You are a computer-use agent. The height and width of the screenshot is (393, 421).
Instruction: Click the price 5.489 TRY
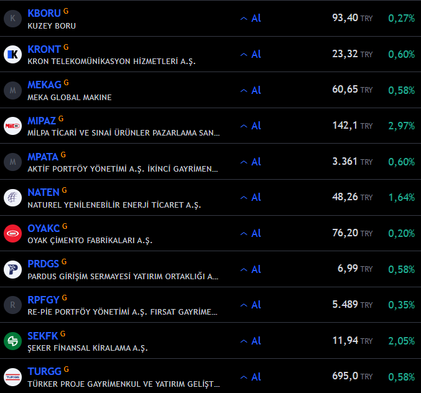click(x=352, y=305)
